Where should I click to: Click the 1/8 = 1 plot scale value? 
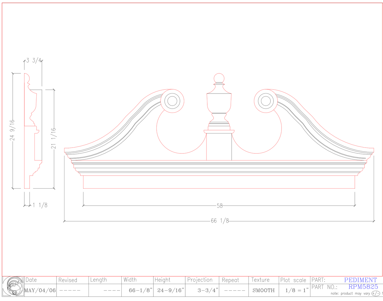pos(296,290)
